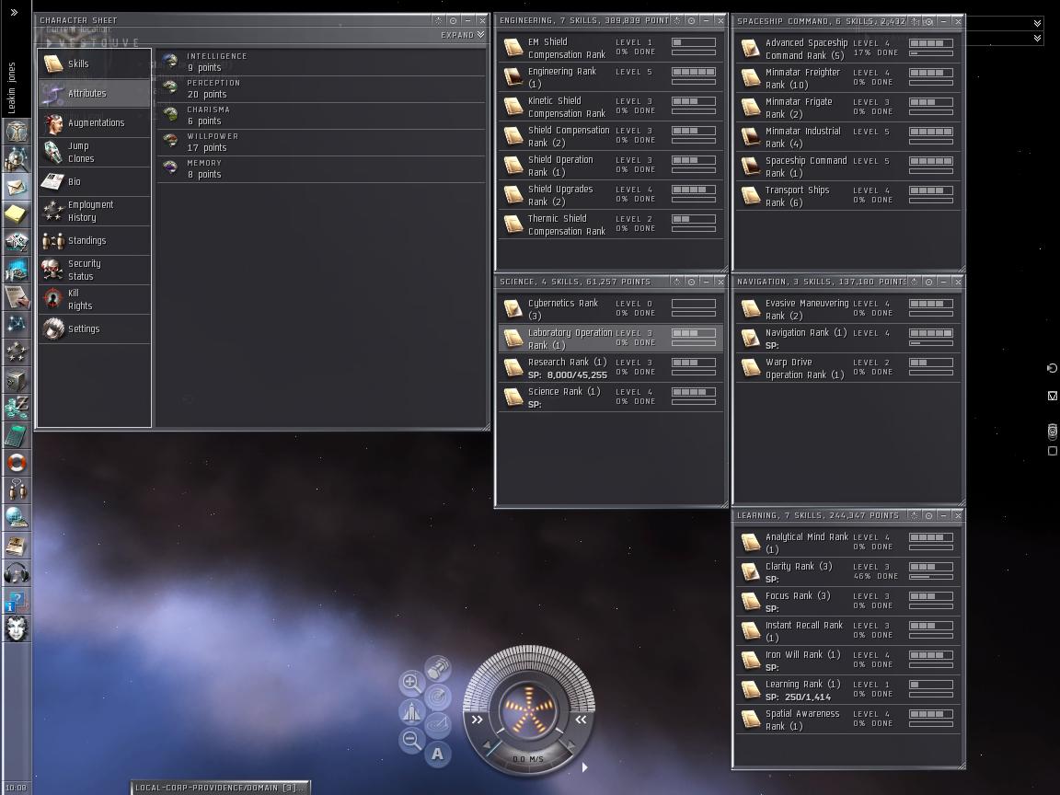Open the yellow Notepad icon
1060x795 pixels.
point(16,213)
